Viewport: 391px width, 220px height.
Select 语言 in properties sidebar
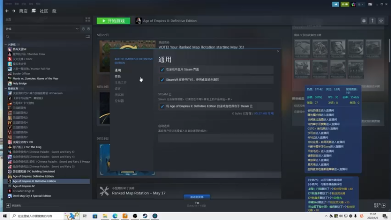tap(118, 89)
